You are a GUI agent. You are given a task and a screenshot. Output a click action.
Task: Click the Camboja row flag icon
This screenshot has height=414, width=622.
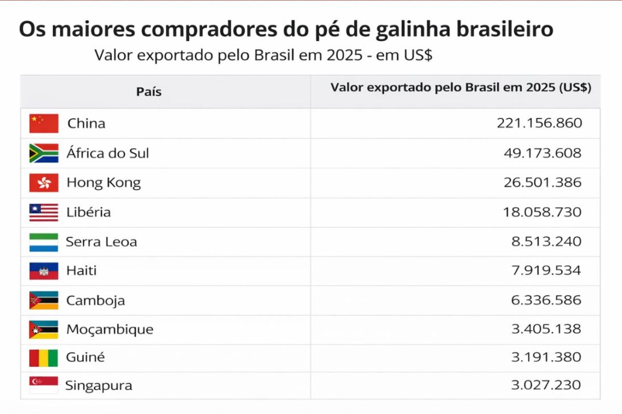point(44,300)
